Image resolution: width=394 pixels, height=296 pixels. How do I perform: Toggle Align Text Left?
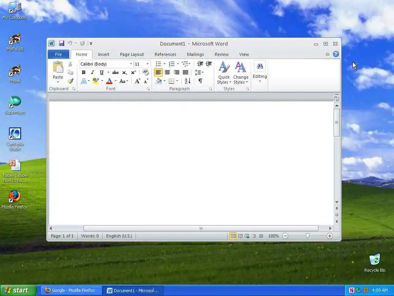[158, 72]
